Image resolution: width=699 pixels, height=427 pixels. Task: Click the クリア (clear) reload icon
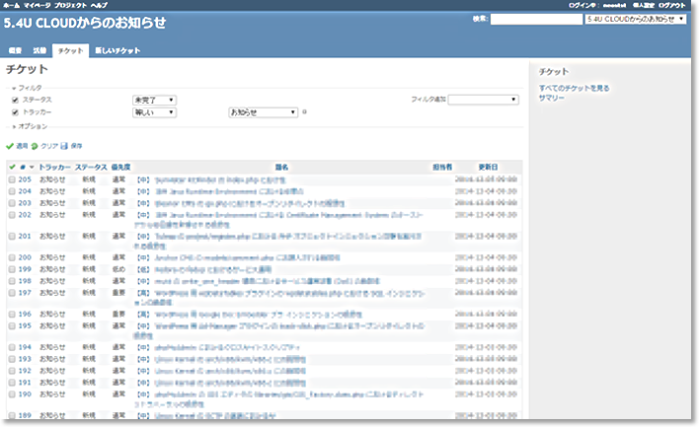[35, 145]
